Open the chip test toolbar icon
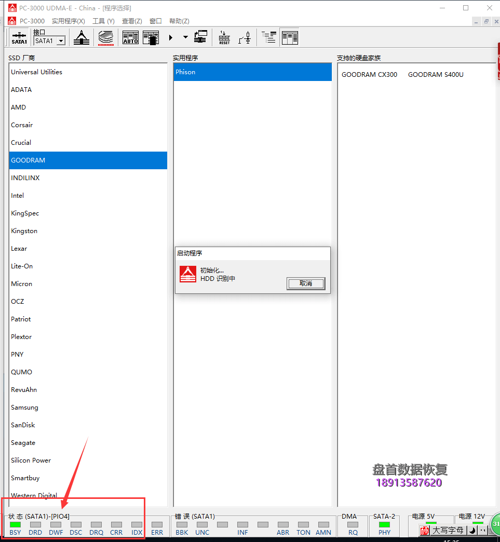The width and height of the screenshot is (500, 542). (151, 38)
